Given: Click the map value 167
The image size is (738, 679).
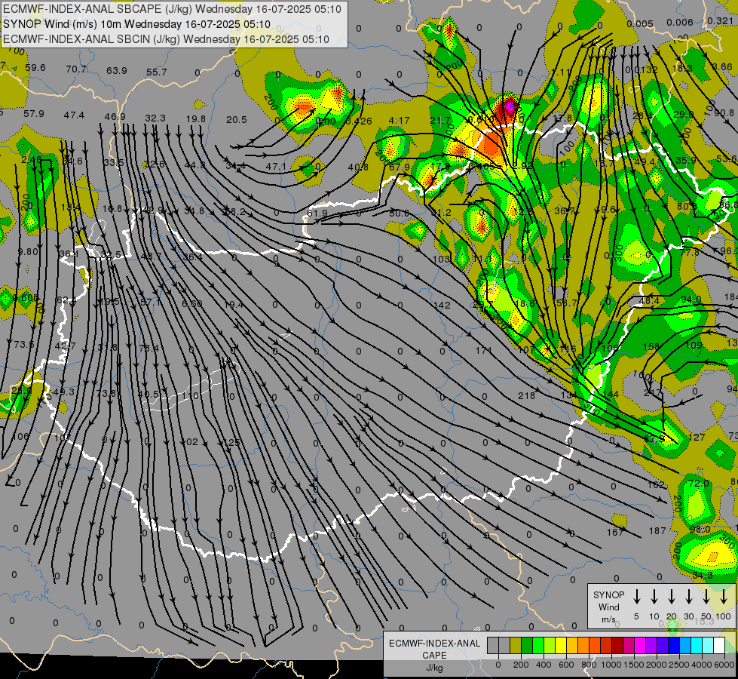Looking at the screenshot, I should tap(614, 532).
